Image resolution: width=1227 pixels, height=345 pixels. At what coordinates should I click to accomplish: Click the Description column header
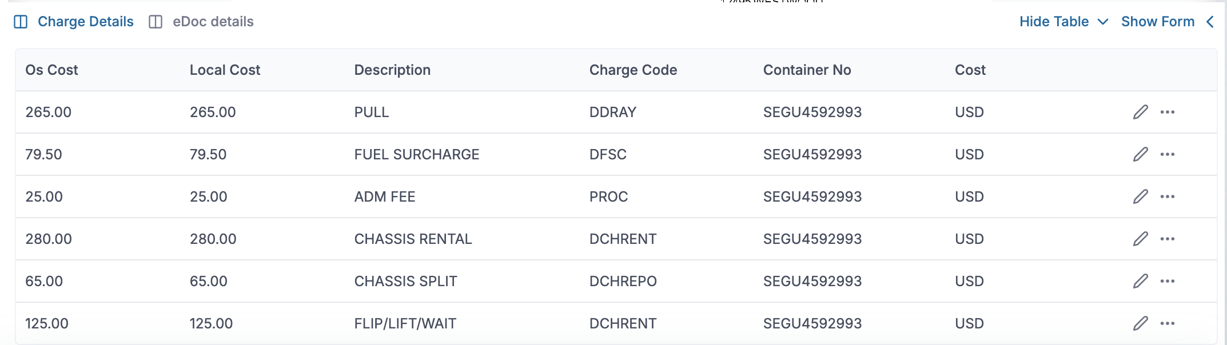[392, 70]
